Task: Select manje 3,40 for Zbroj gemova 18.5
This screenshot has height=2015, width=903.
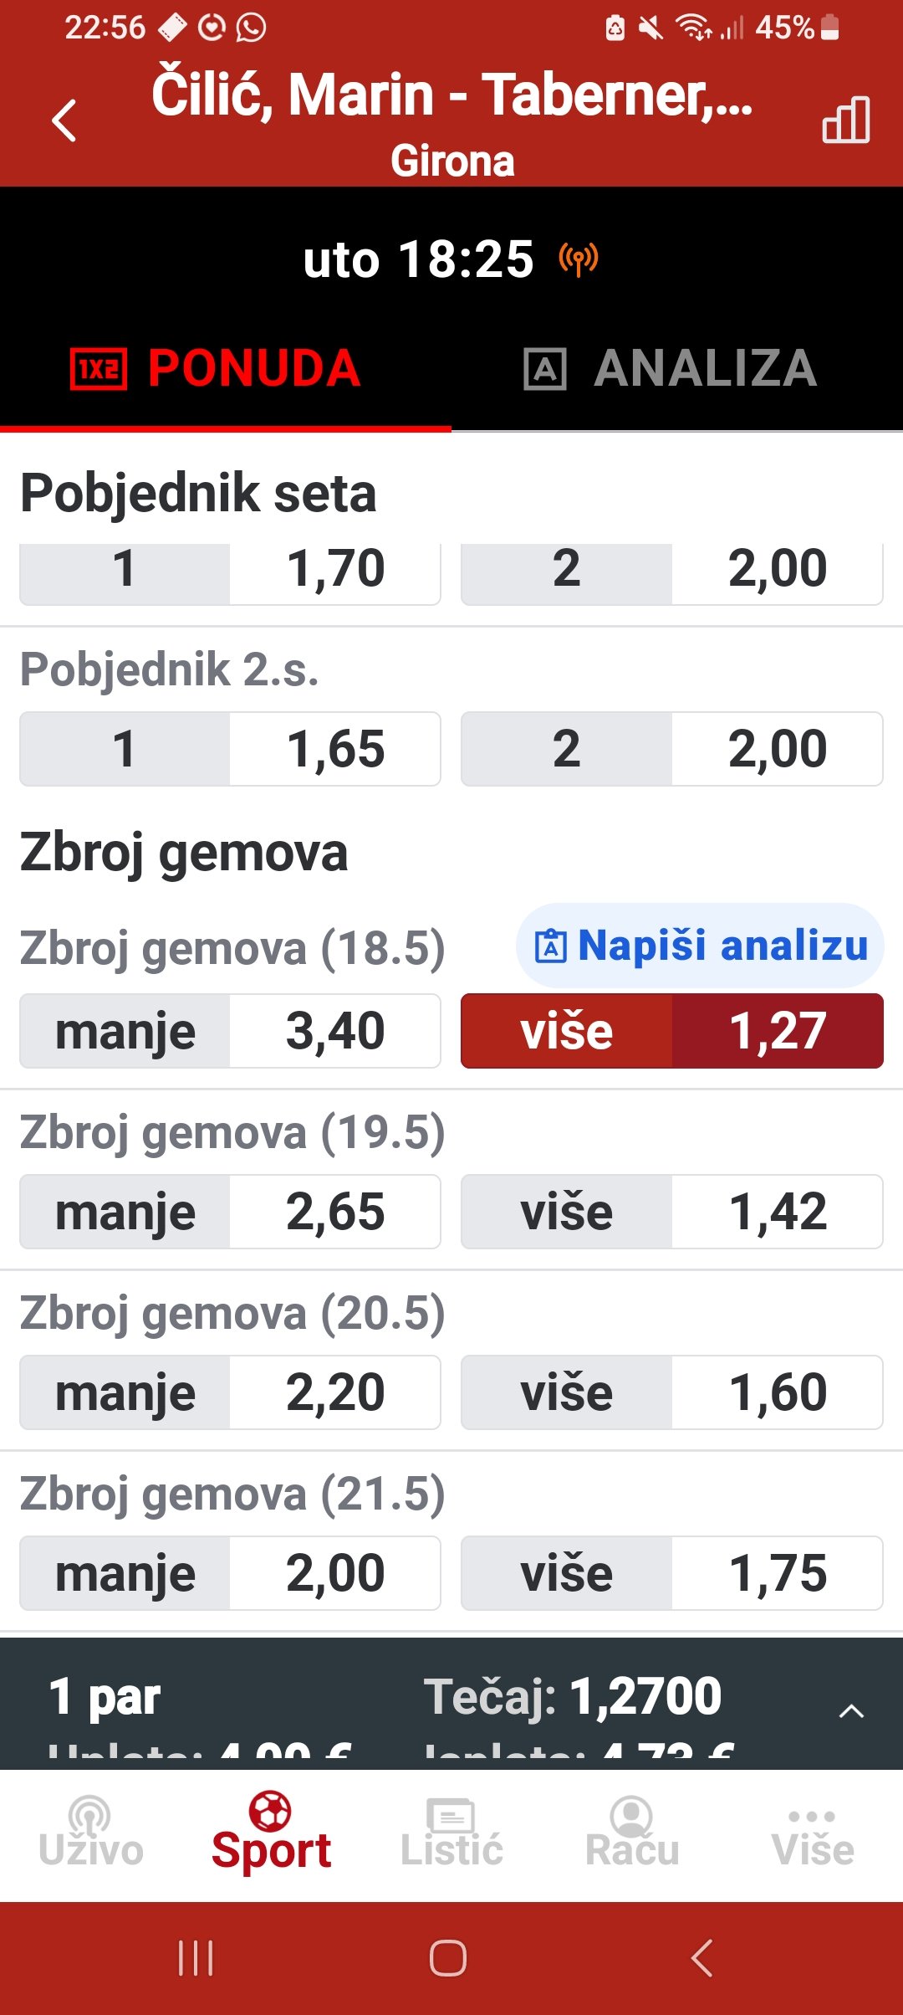Action: 230,1031
